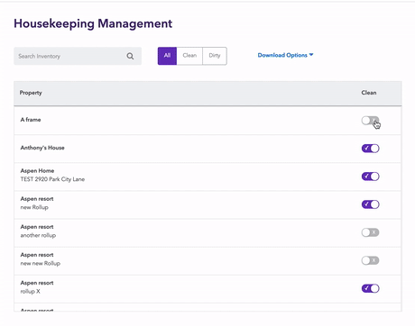Toggle clean switch for Aspen resort new Rollup
This screenshot has width=415, height=326.
[x=370, y=204]
